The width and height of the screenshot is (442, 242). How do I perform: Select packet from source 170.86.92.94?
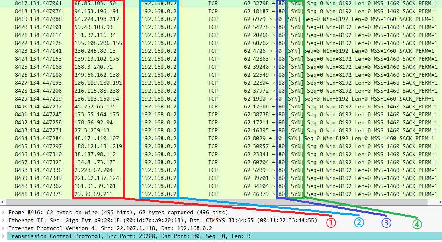(221, 122)
